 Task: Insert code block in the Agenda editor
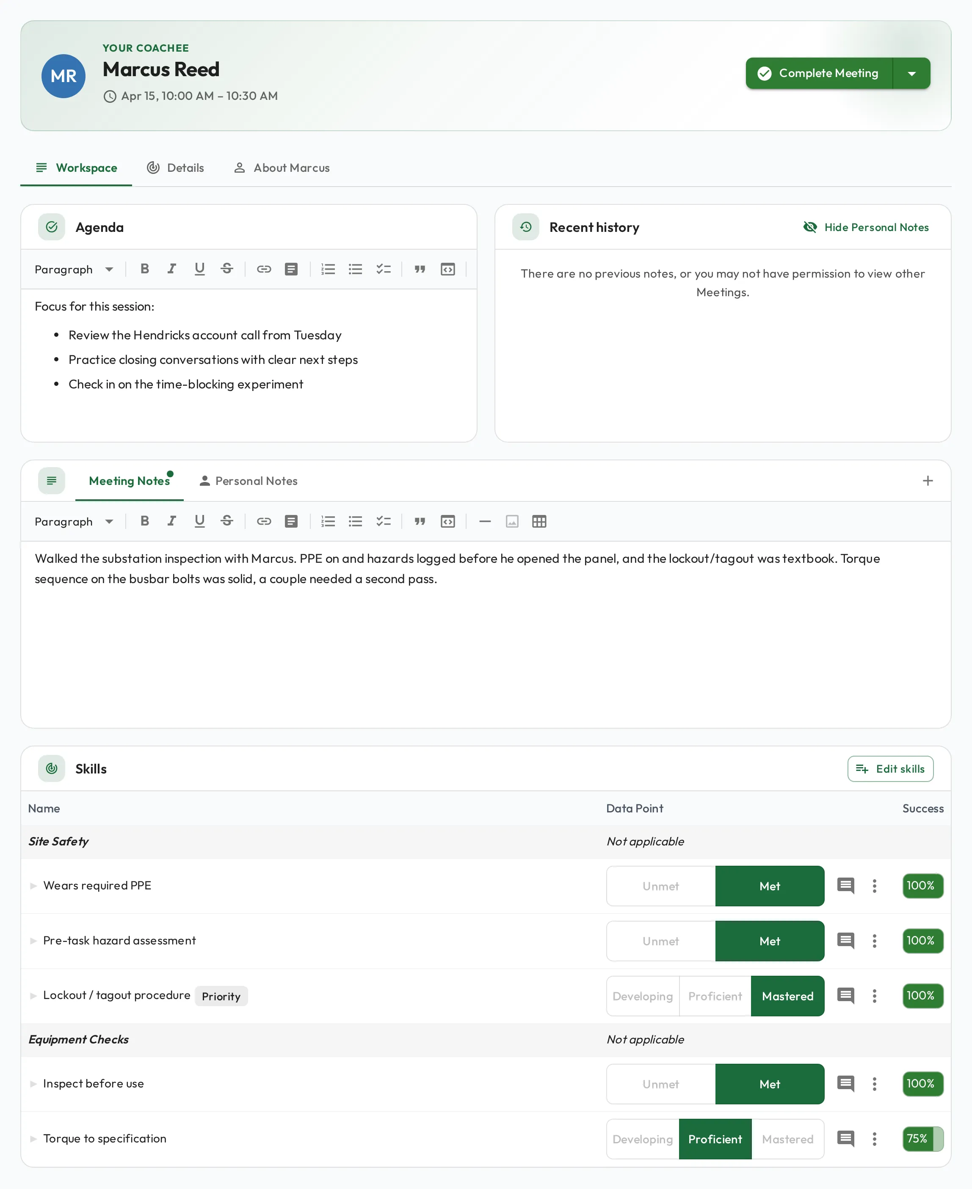click(x=448, y=269)
